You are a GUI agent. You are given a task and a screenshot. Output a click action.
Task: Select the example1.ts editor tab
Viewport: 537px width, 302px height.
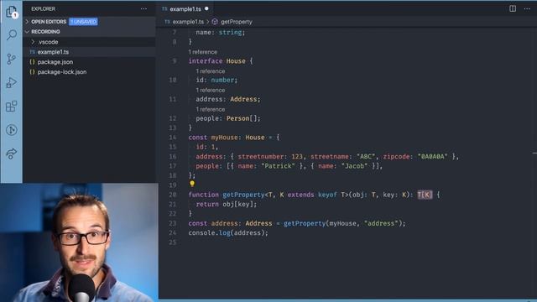(185, 9)
